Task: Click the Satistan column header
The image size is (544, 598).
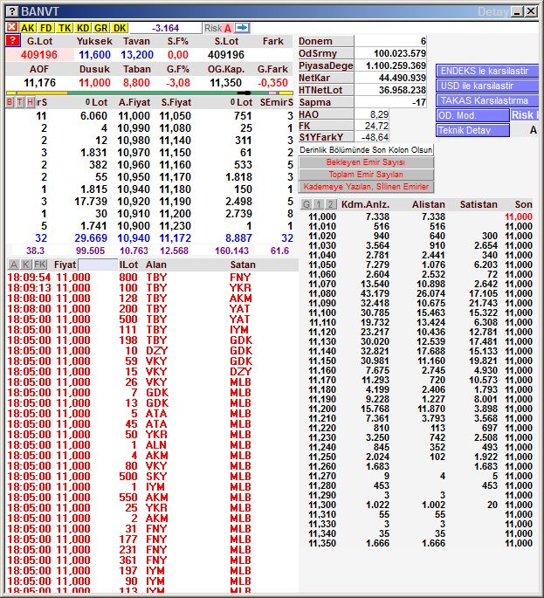Action: pos(479,204)
